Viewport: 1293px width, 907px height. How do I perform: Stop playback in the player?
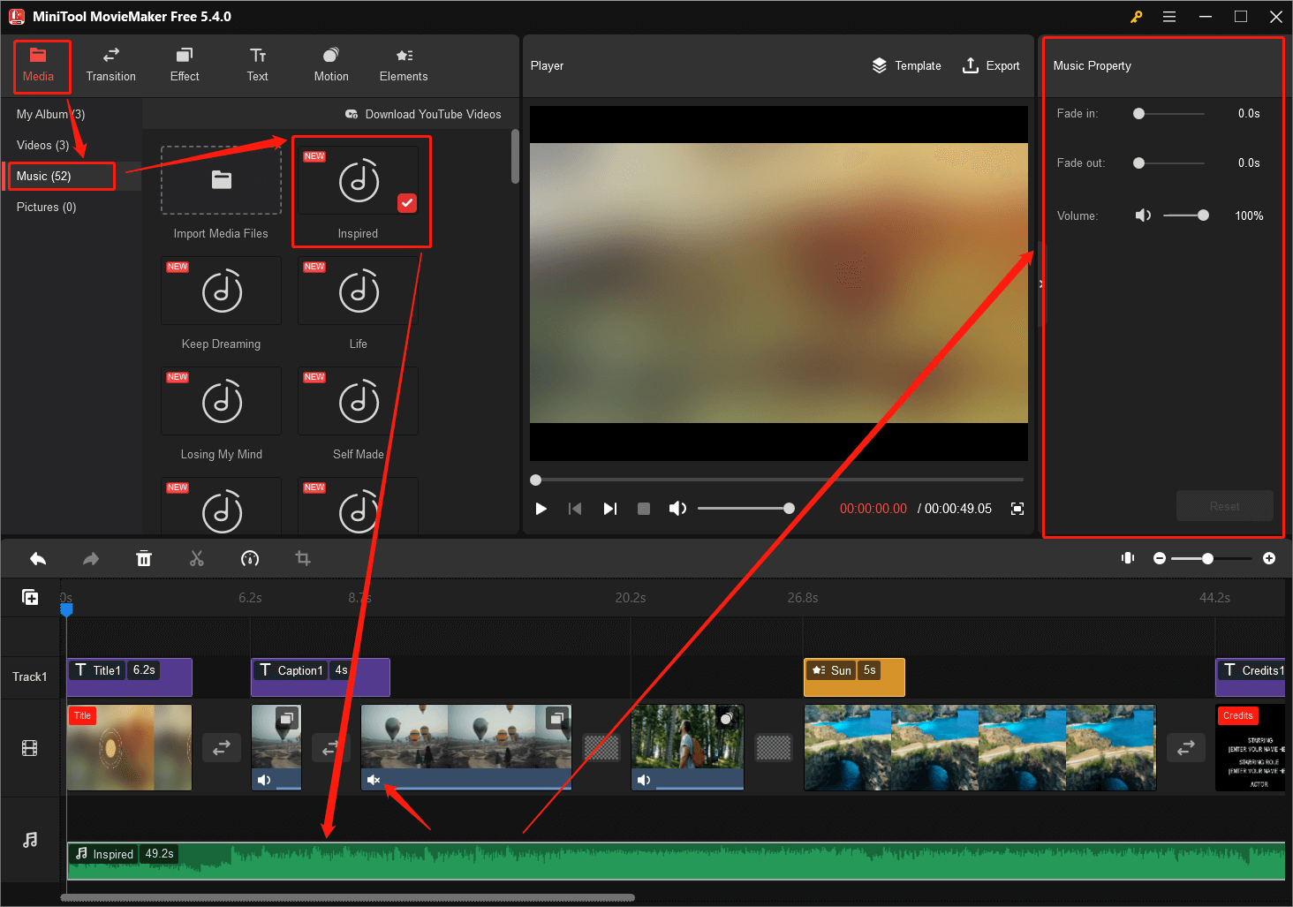[x=644, y=509]
